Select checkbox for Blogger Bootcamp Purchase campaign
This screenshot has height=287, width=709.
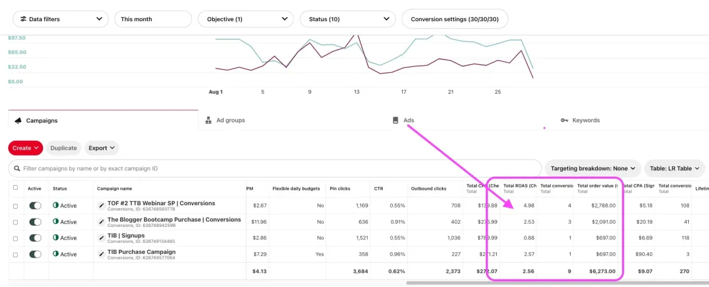tap(15, 222)
